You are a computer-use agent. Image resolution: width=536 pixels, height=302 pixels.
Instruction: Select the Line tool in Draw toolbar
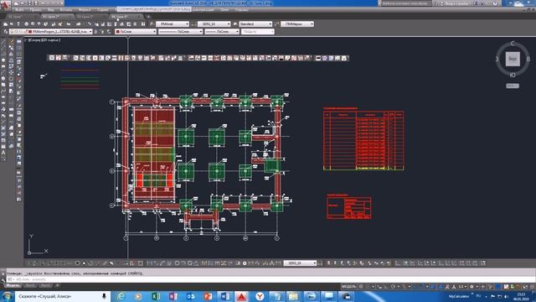point(3,42)
